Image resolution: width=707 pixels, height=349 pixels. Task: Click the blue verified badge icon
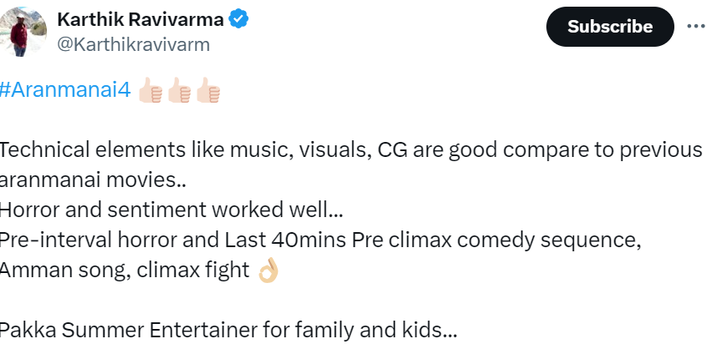point(240,19)
